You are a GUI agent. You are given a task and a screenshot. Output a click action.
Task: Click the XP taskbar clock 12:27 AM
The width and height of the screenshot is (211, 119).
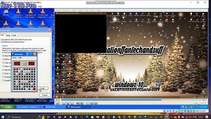tap(203, 107)
